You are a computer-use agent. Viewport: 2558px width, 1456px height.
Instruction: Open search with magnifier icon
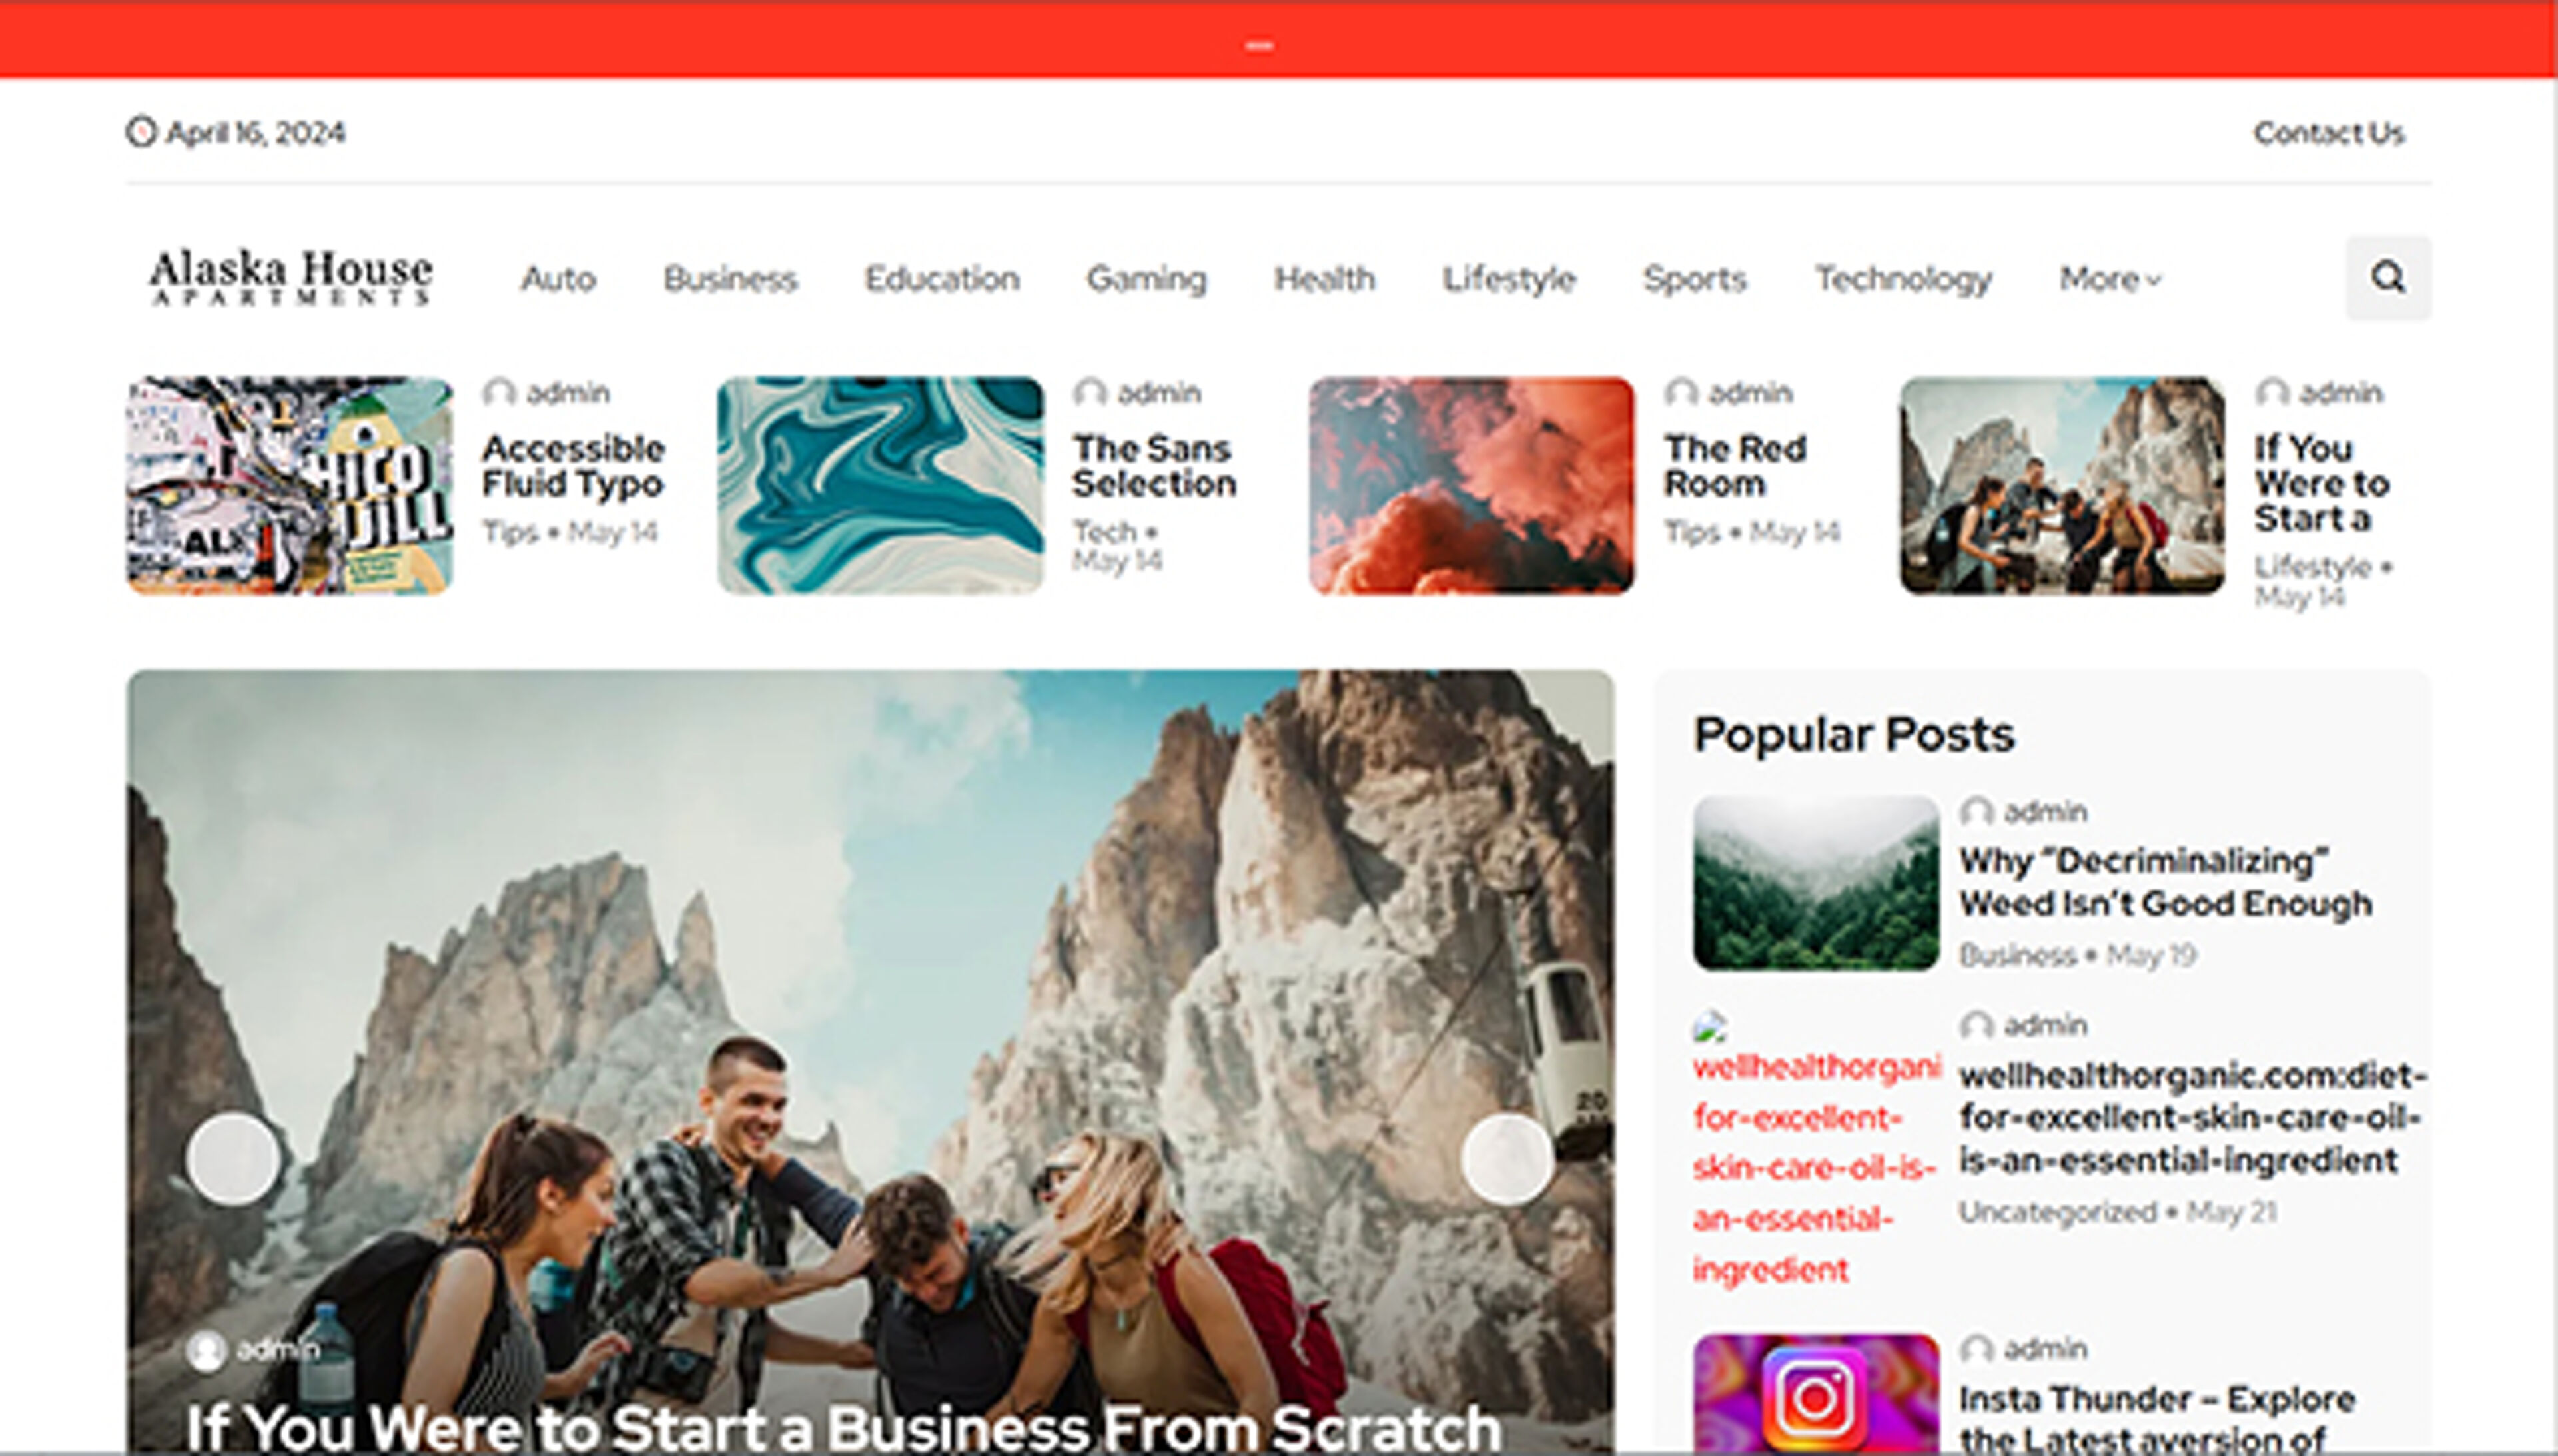(2388, 277)
